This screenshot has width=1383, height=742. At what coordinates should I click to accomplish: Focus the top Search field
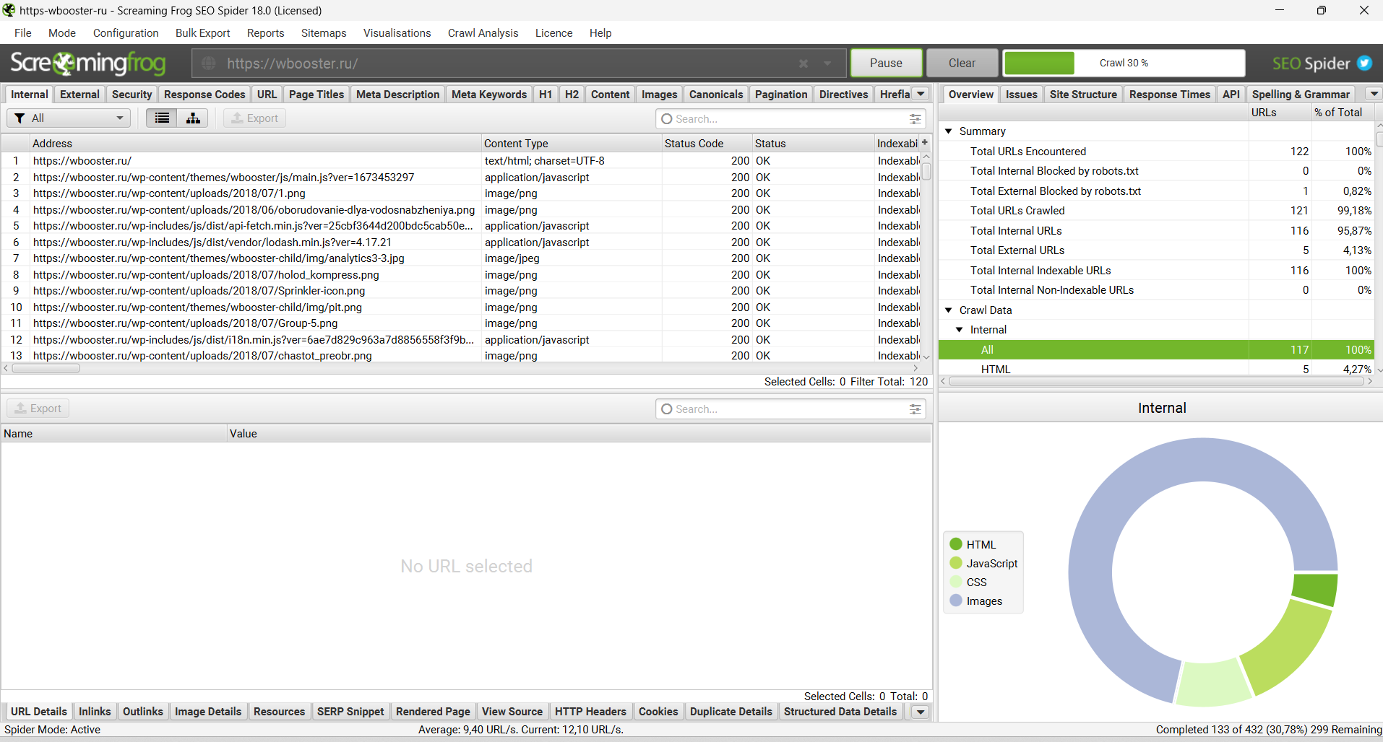790,119
